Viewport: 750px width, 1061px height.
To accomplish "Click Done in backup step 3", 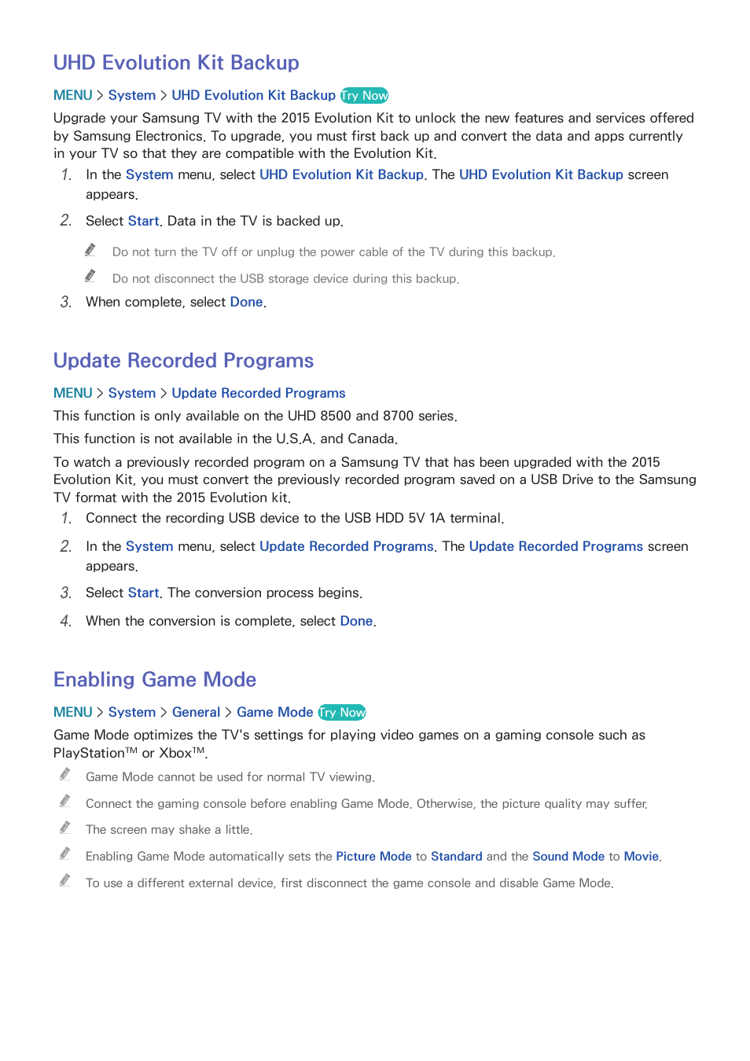I will 247,302.
